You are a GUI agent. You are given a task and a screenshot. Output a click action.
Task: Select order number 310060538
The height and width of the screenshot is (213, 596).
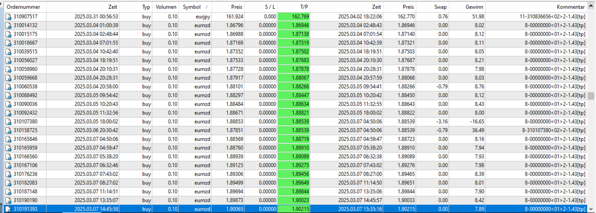pyautogui.click(x=25, y=87)
